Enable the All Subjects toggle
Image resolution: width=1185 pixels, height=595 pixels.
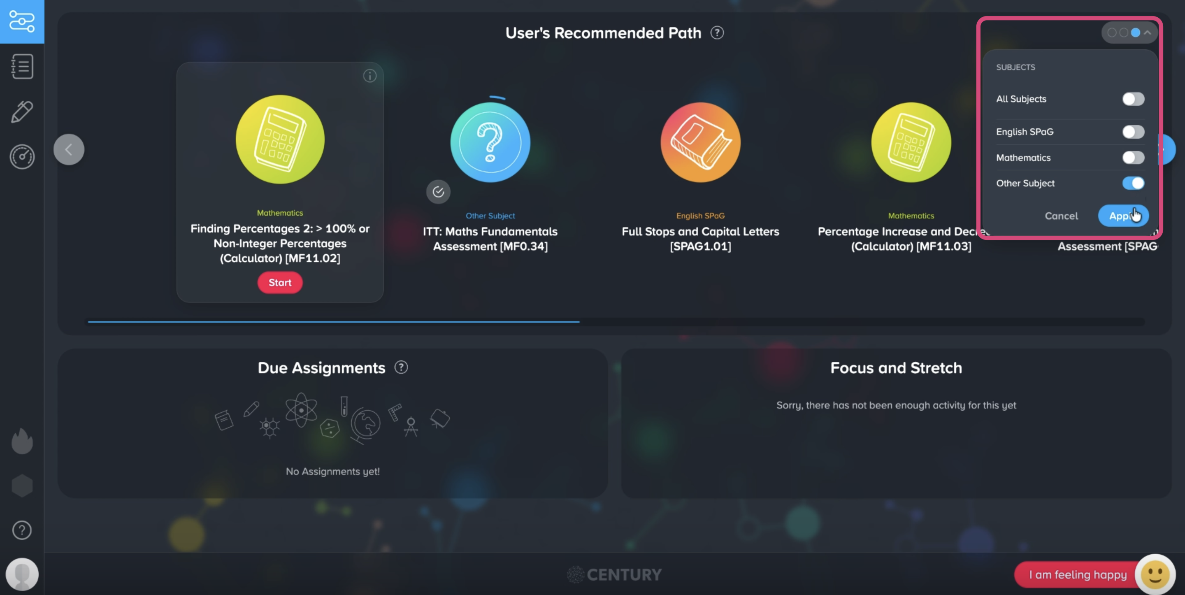click(1133, 99)
